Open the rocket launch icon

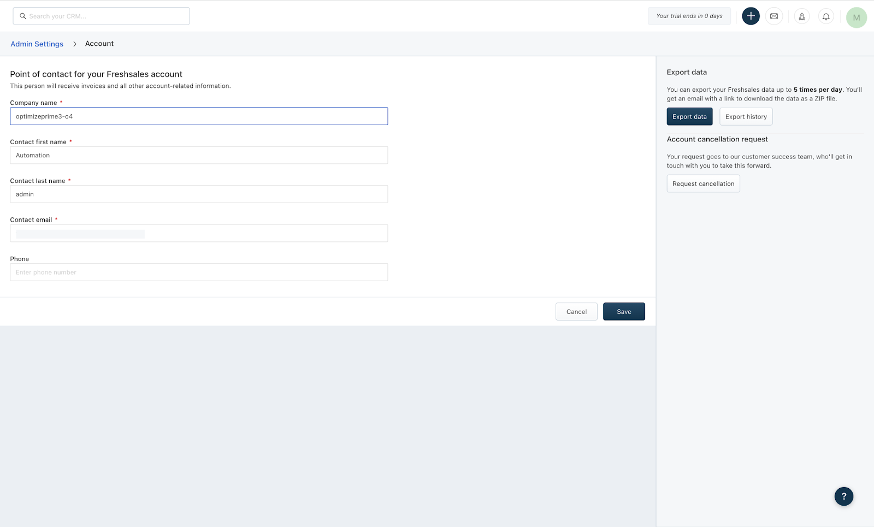(x=802, y=16)
